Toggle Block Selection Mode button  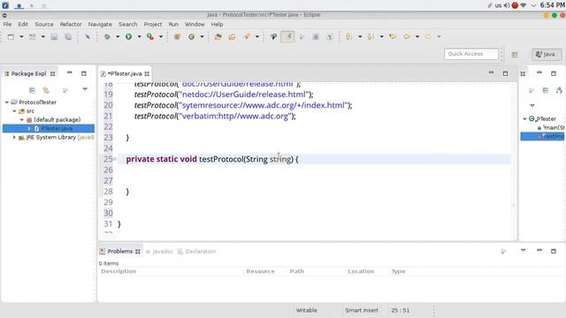tap(316, 37)
